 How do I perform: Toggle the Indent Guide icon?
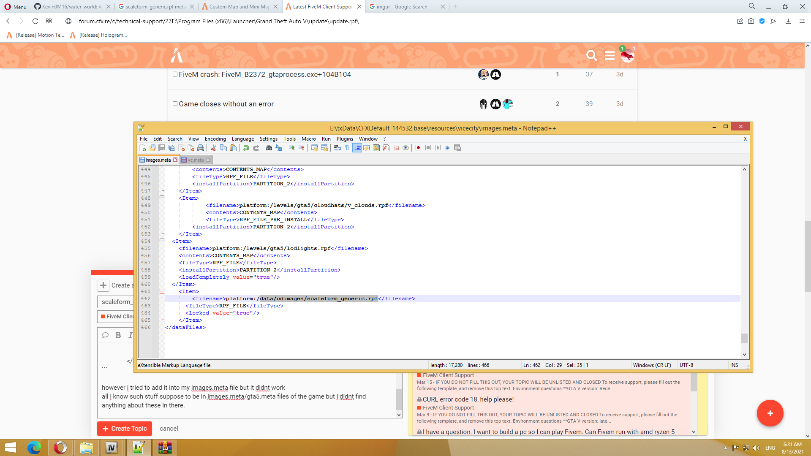357,148
